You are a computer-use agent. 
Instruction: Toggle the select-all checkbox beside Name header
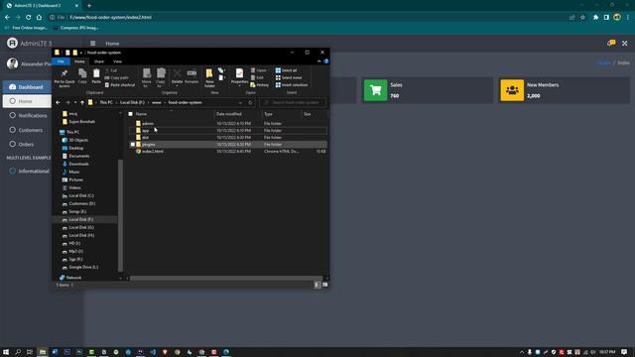[130, 114]
